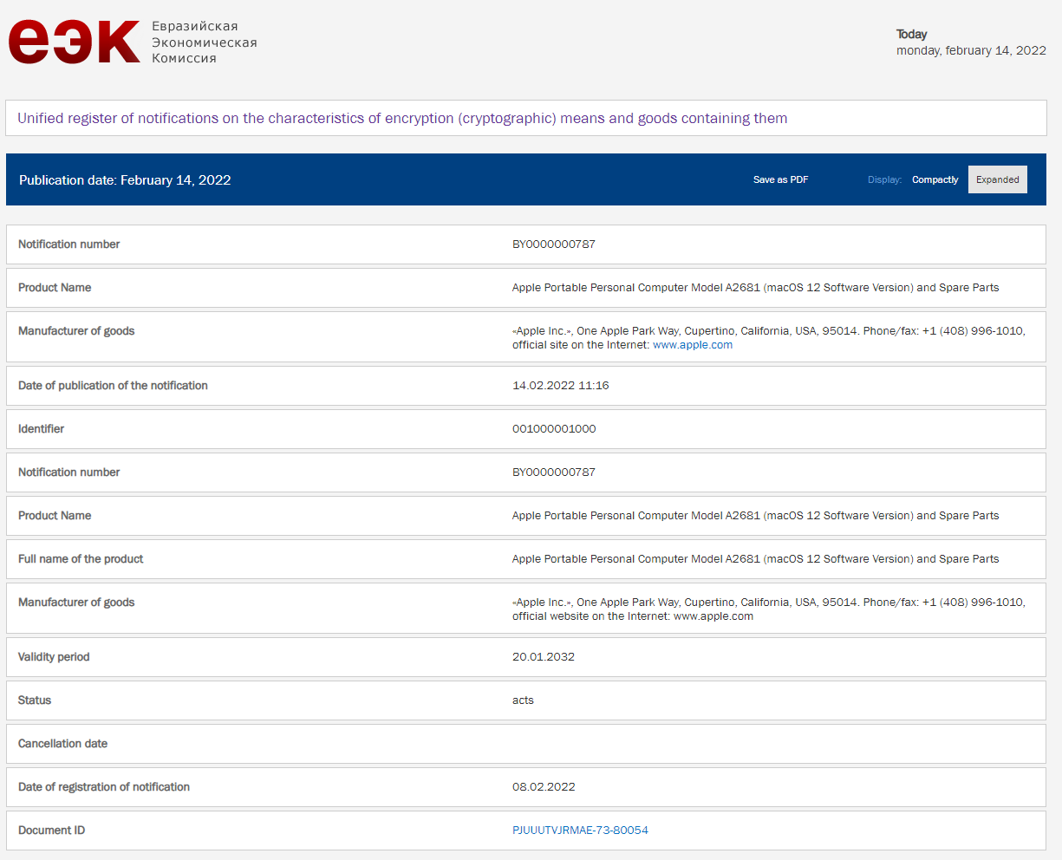
Task: Click Save as PDF
Action: 780,179
